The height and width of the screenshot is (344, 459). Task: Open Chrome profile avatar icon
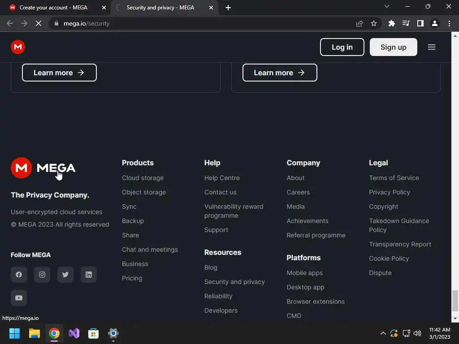(x=435, y=23)
